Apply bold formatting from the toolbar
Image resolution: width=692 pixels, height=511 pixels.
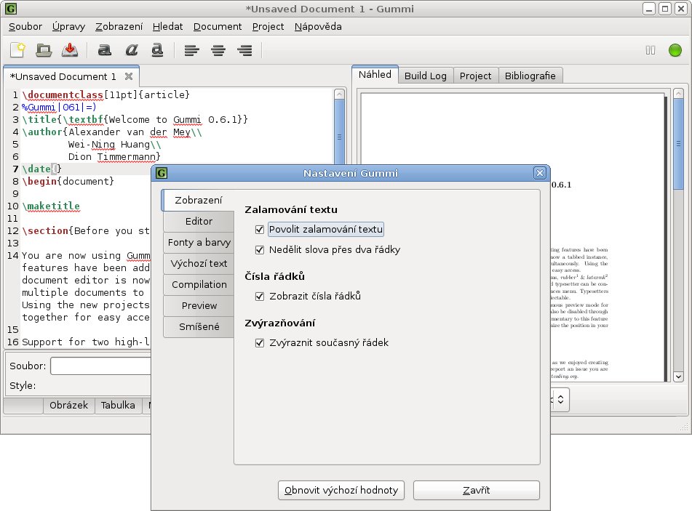point(105,50)
